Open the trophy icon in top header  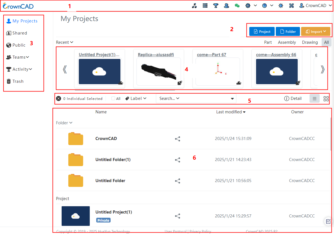pyautogui.click(x=216, y=6)
